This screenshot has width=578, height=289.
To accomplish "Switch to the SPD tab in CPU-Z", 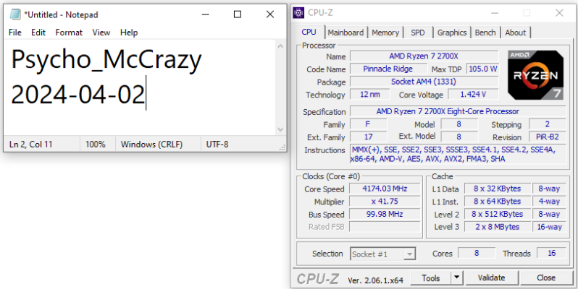I will [x=418, y=33].
